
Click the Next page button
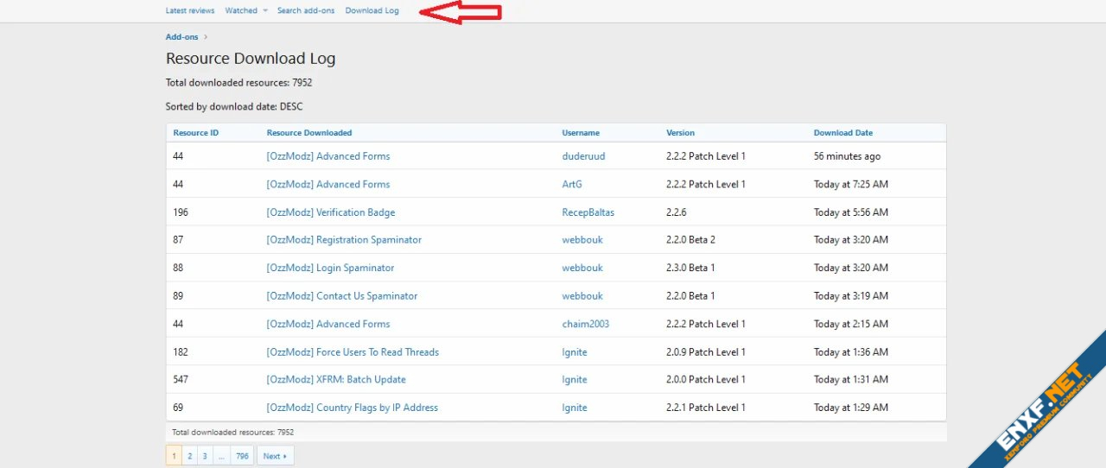coord(275,456)
